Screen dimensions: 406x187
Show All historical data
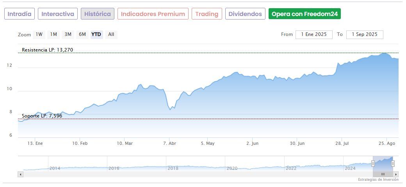click(x=111, y=34)
